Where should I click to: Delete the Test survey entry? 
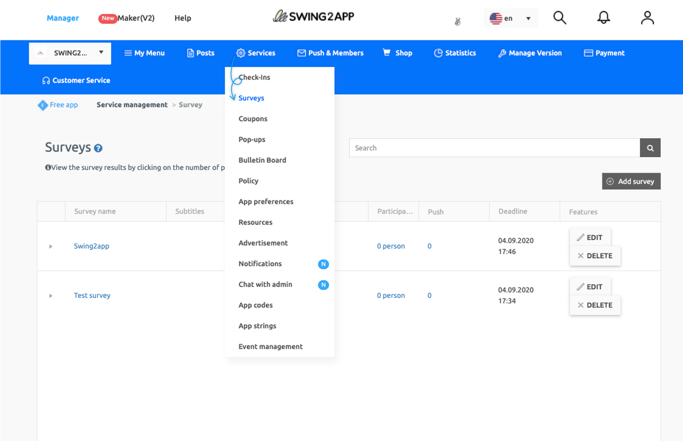(x=595, y=305)
